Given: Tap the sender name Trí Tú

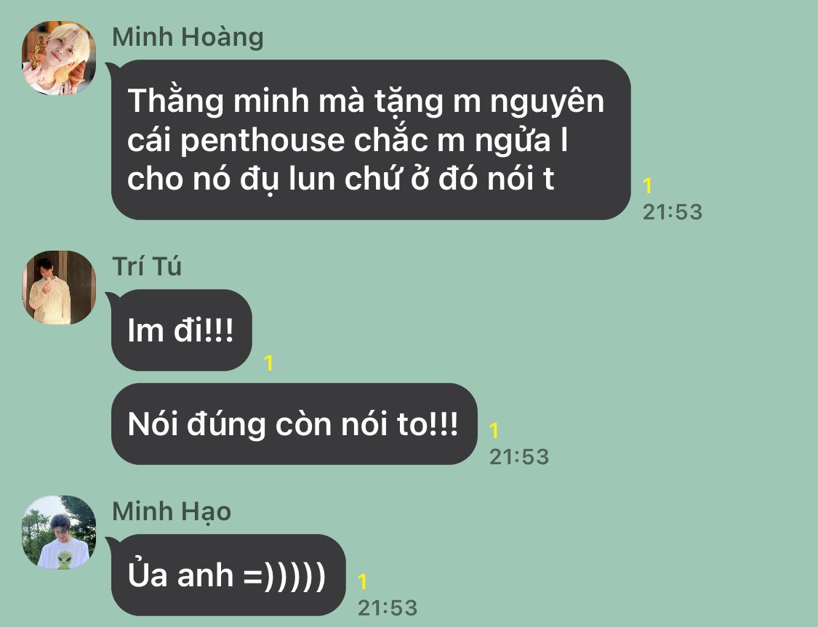Looking at the screenshot, I should pyautogui.click(x=147, y=267).
